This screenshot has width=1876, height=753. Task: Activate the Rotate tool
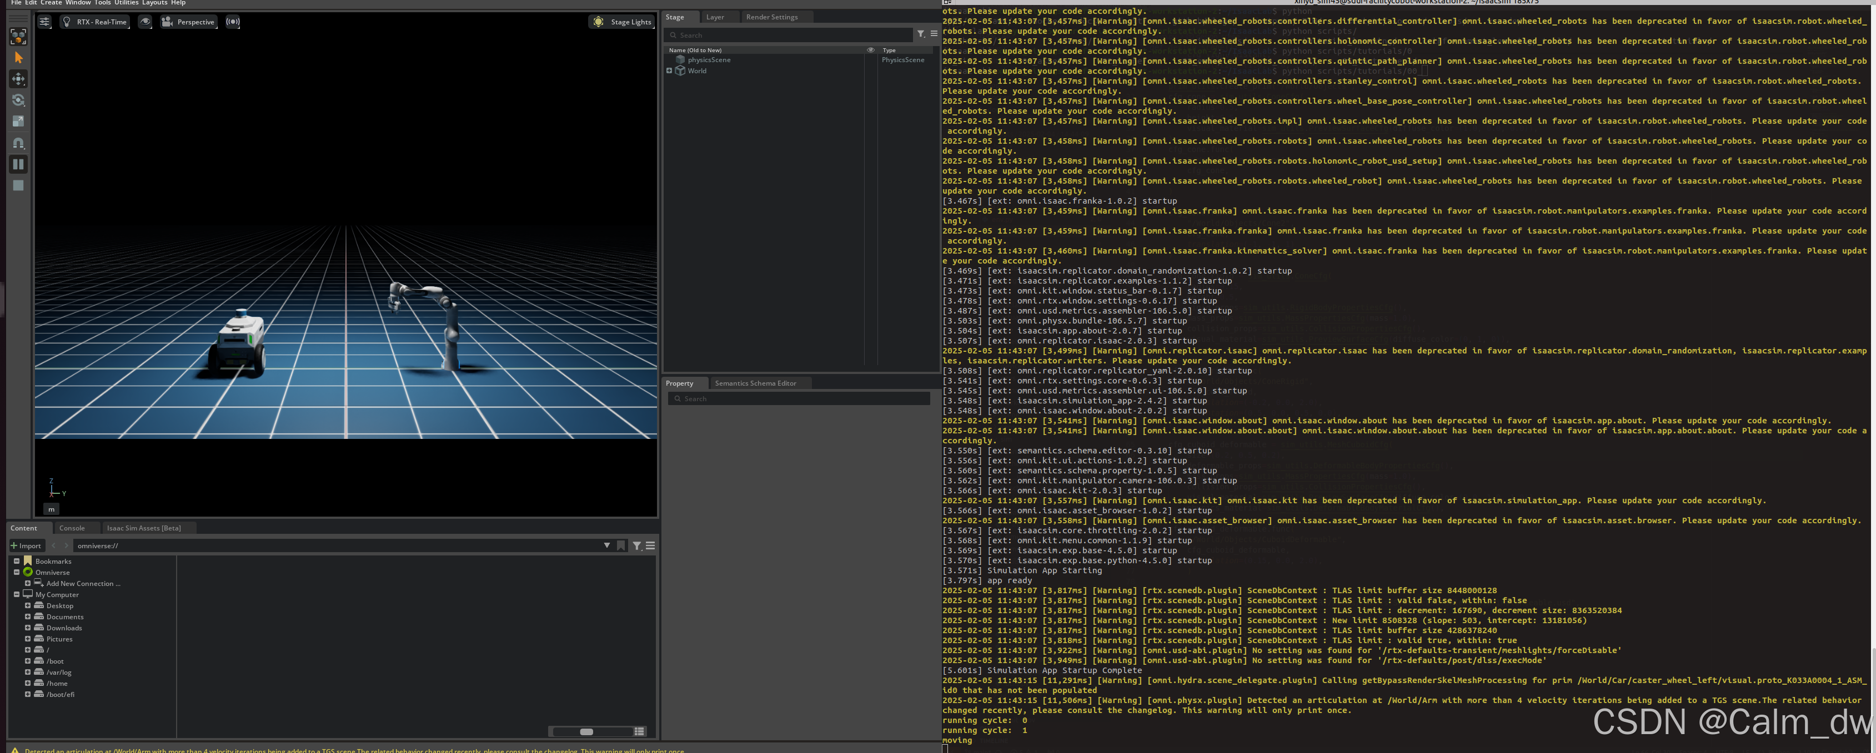click(x=18, y=100)
